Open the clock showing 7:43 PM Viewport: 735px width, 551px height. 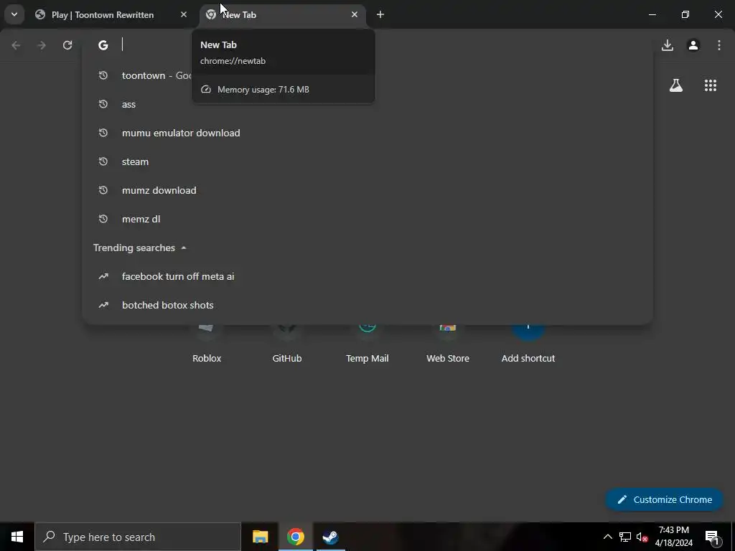pos(673,537)
